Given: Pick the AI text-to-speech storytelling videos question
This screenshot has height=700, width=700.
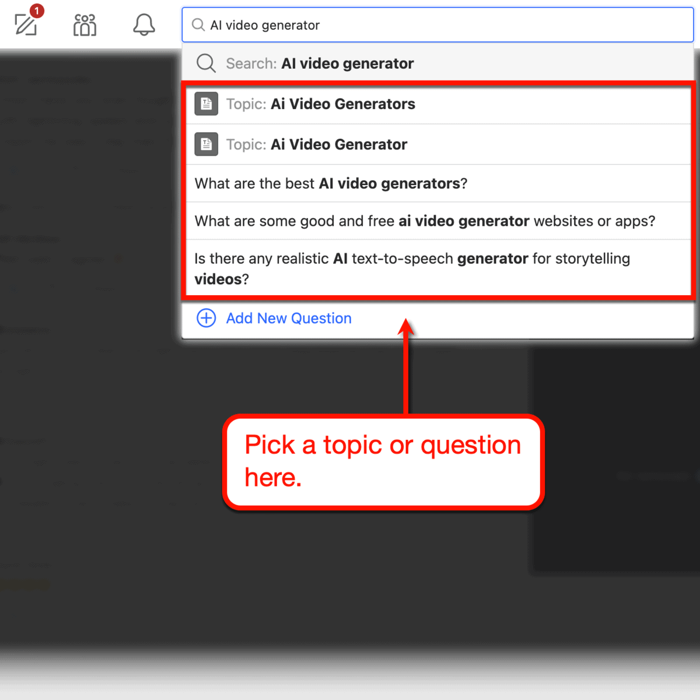Looking at the screenshot, I should click(x=412, y=268).
